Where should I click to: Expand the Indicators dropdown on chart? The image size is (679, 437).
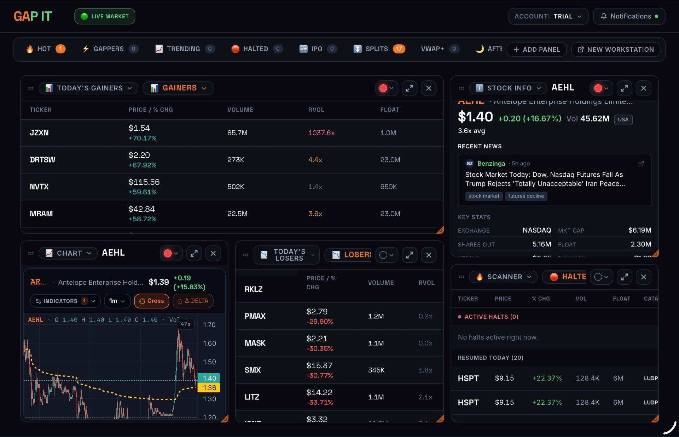click(65, 301)
